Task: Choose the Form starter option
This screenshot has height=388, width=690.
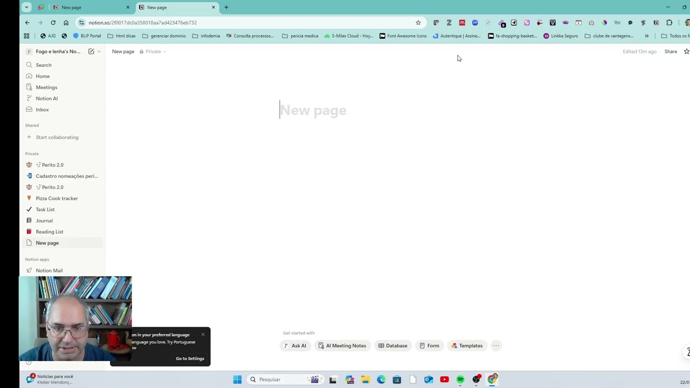Action: pos(430,346)
